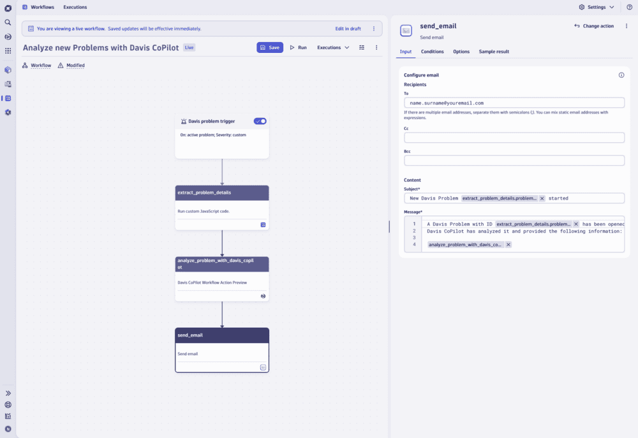Image resolution: width=638 pixels, height=438 pixels.
Task: Save the workflow
Action: pos(271,47)
